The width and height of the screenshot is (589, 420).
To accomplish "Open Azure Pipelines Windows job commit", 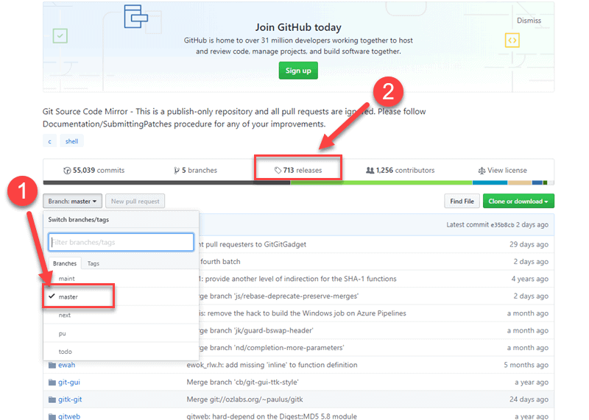I will click(x=303, y=313).
